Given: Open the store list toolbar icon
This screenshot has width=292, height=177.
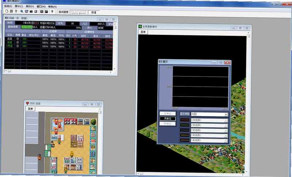Looking at the screenshot, I should point(26,11).
